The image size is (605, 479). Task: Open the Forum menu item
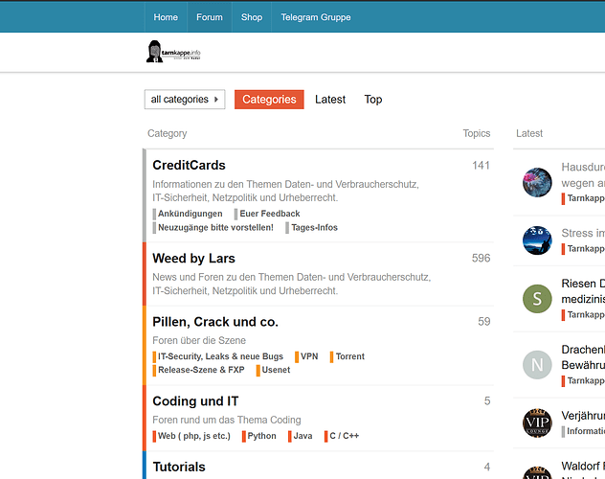(x=210, y=17)
